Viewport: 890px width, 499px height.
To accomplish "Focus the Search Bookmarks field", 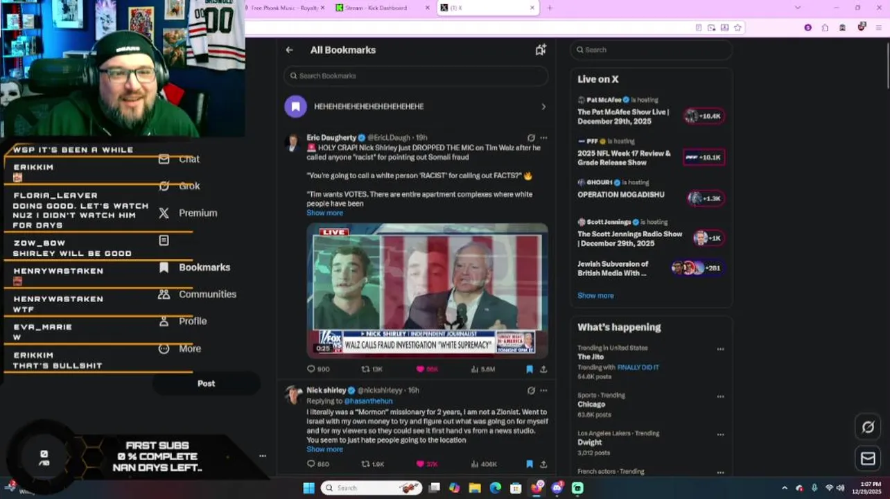I will [415, 76].
